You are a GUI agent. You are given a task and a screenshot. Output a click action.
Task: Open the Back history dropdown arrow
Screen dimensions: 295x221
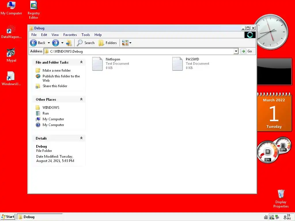(x=49, y=43)
